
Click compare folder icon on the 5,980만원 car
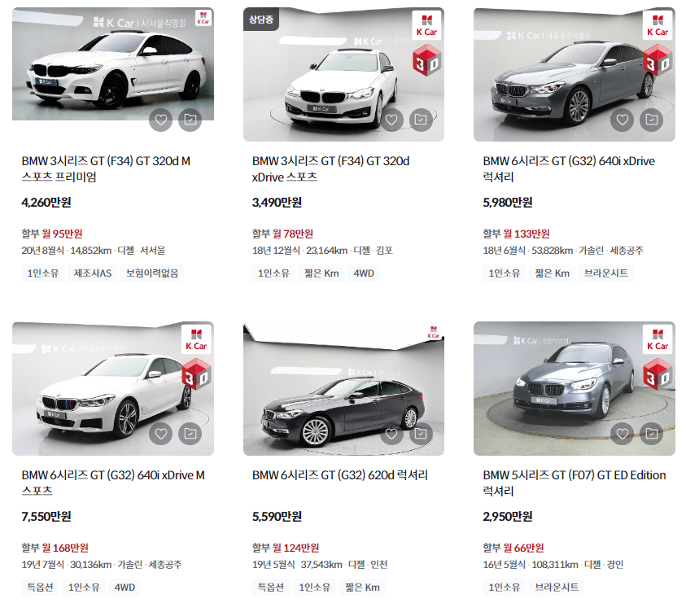pyautogui.click(x=652, y=120)
